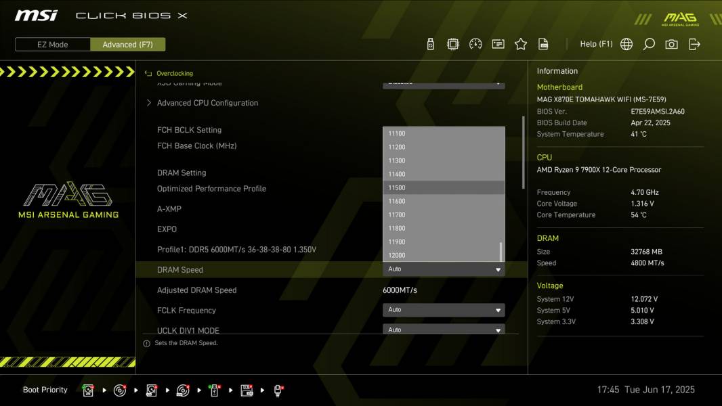Open the DRAM Speed Auto dropdown
The height and width of the screenshot is (406, 722).
(444, 269)
